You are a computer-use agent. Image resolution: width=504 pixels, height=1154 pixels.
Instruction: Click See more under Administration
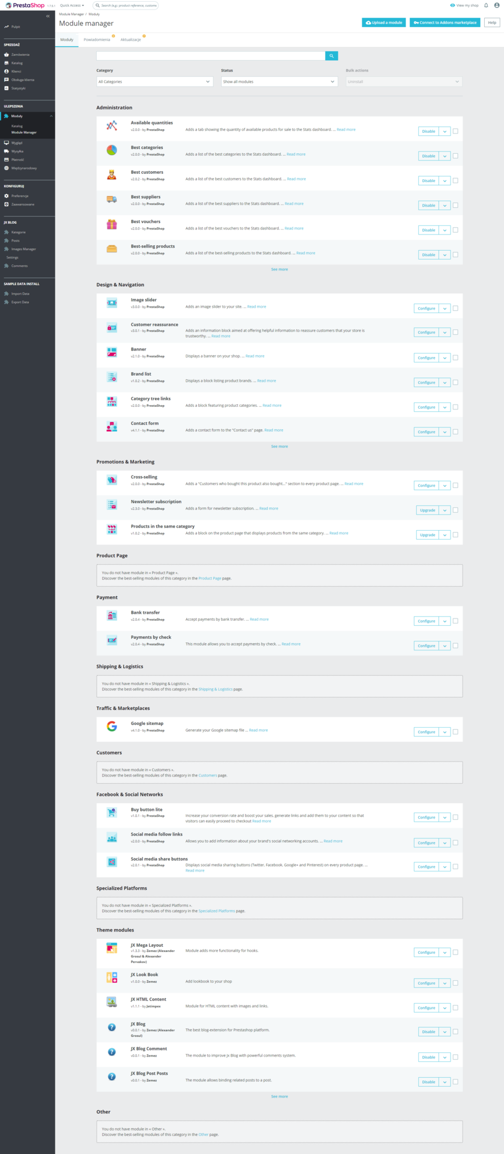[x=279, y=269]
